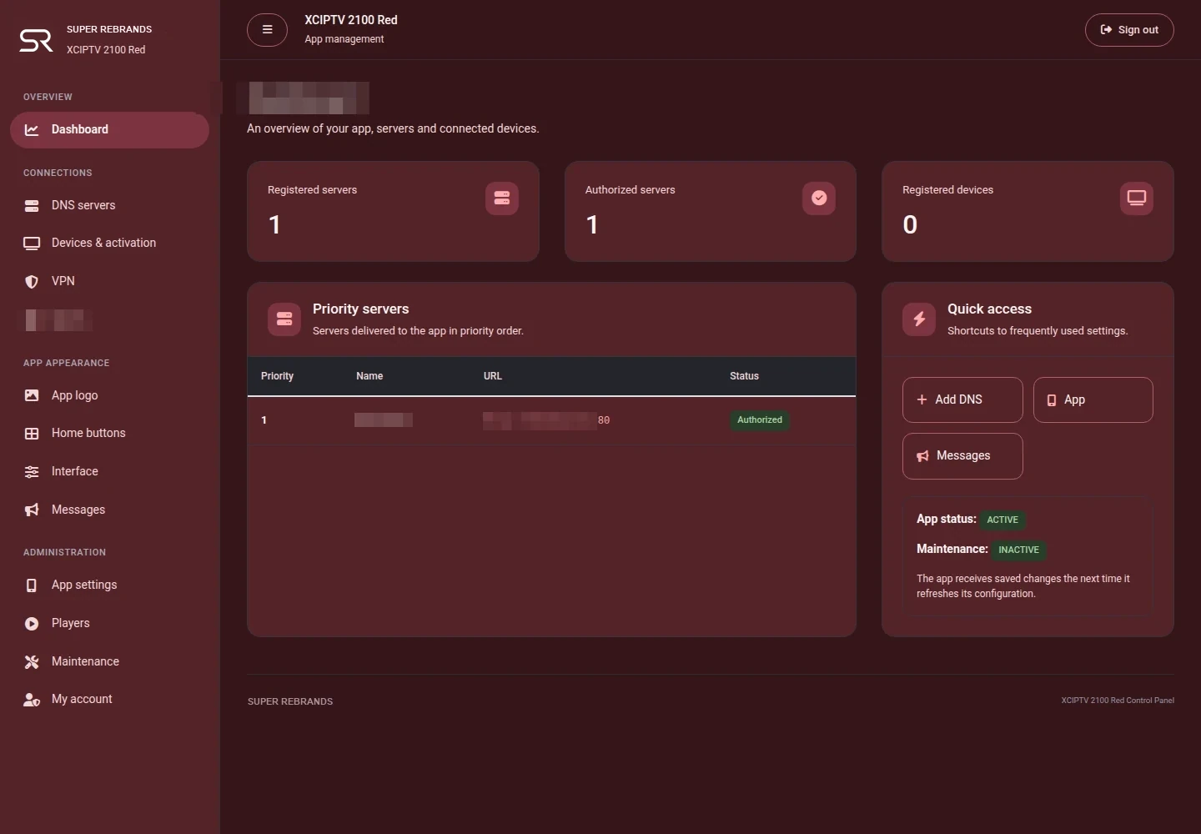
Task: Click the Home buttons grid icon
Action: 32,434
